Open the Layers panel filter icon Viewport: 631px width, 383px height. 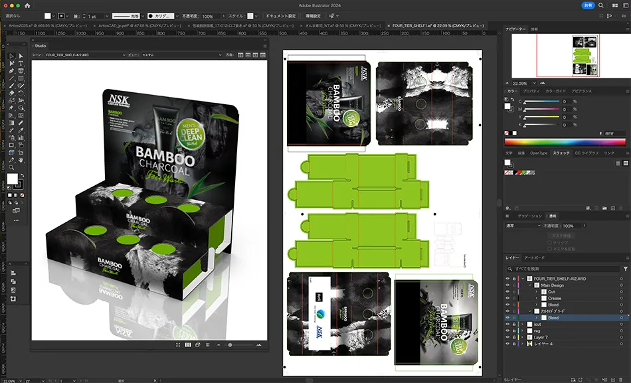coord(625,269)
